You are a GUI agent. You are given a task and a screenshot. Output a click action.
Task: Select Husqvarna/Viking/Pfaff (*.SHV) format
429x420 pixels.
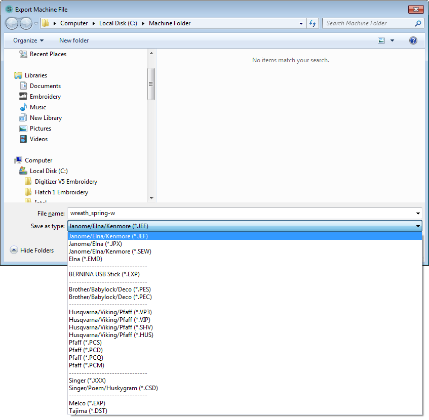[245, 327]
